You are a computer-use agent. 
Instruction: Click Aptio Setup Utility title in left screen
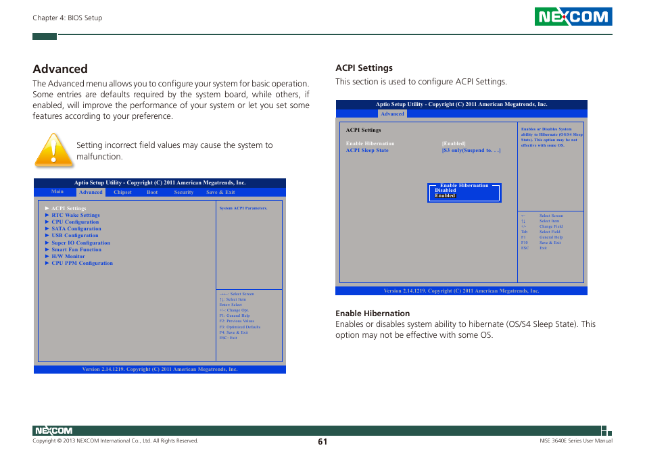coord(160,182)
